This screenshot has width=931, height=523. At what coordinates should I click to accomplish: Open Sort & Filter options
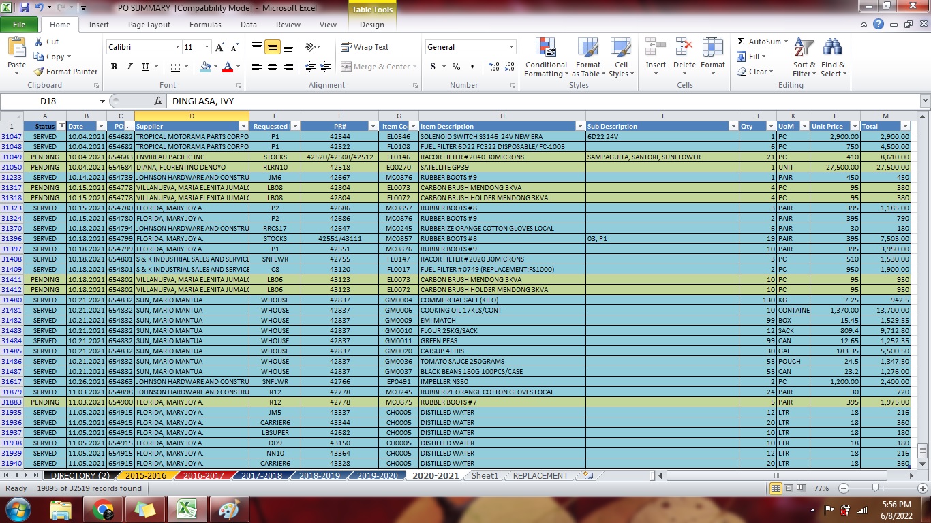[x=804, y=58]
